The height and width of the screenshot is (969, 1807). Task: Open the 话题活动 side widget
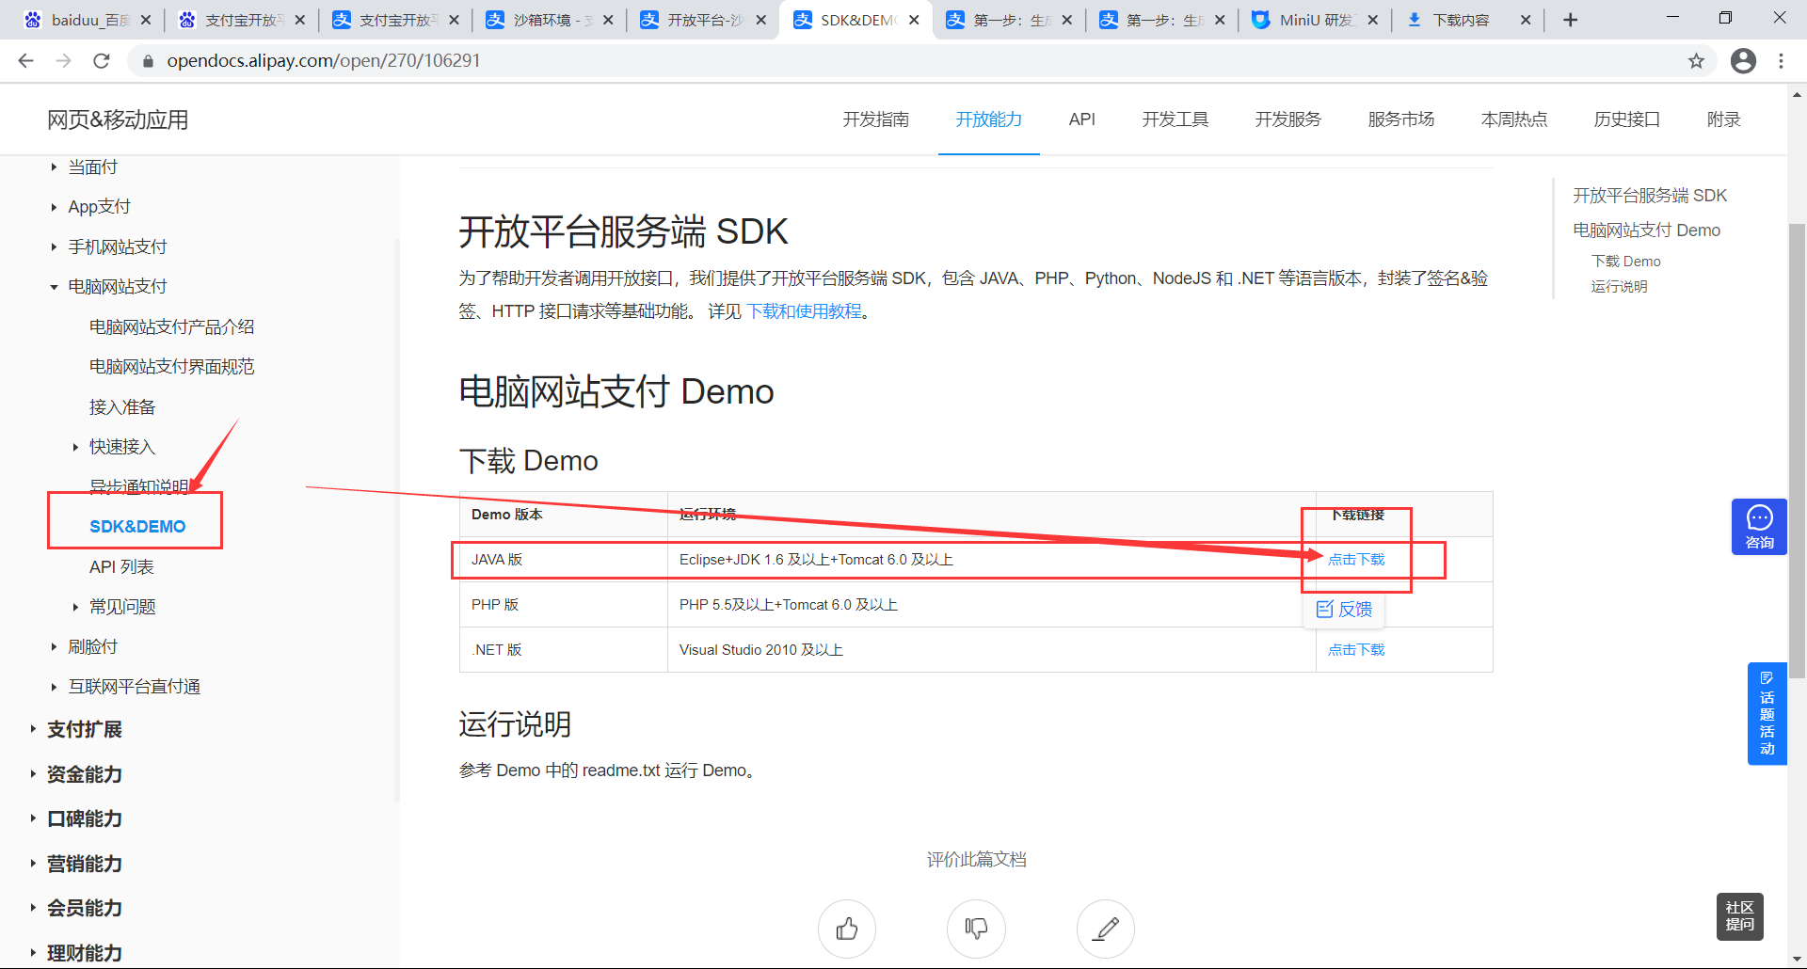tap(1767, 714)
